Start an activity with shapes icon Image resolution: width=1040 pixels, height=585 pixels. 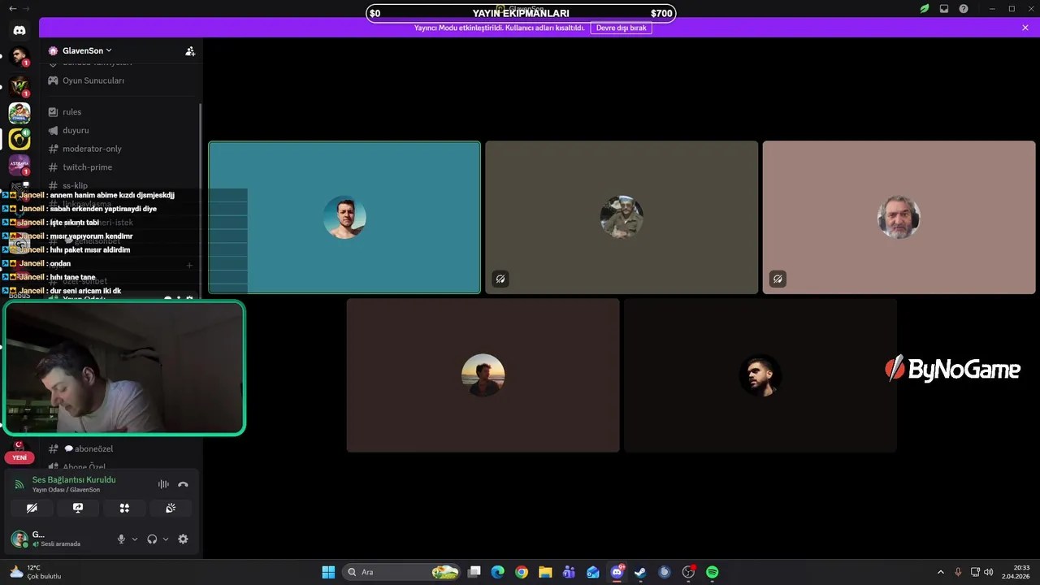(x=124, y=508)
